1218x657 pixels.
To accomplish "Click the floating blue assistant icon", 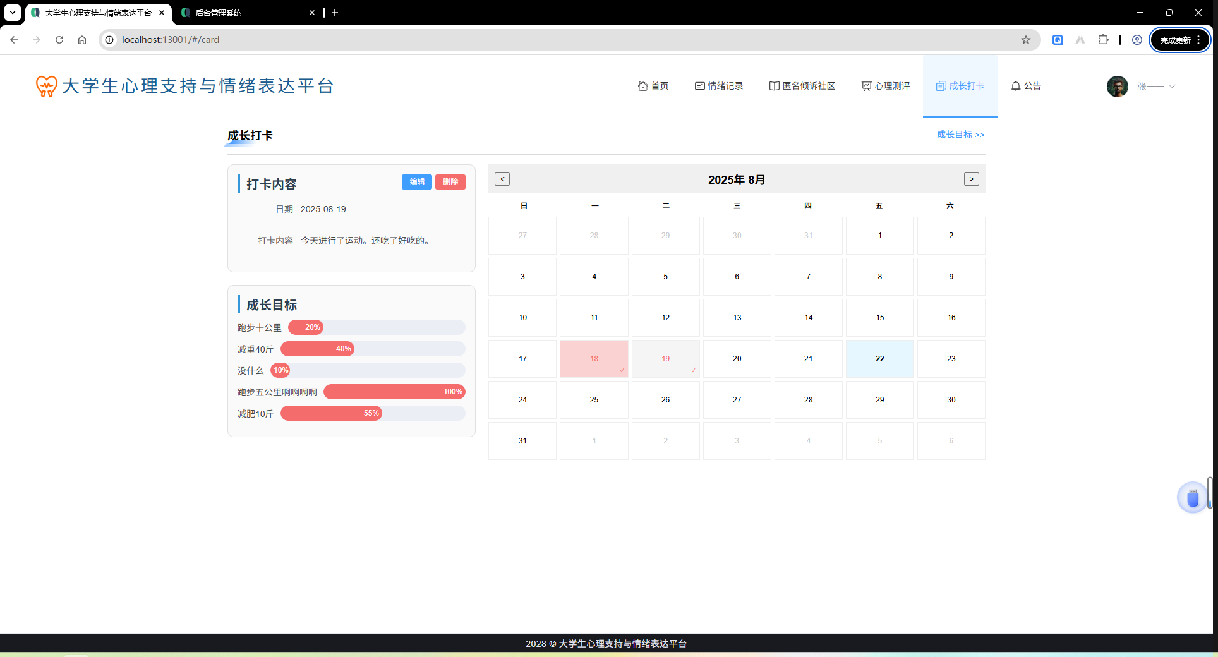I will coord(1193,498).
